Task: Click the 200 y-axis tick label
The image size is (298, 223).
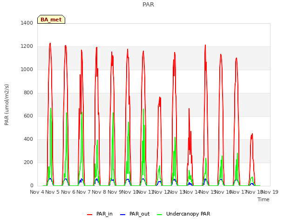Action: click(x=28, y=162)
